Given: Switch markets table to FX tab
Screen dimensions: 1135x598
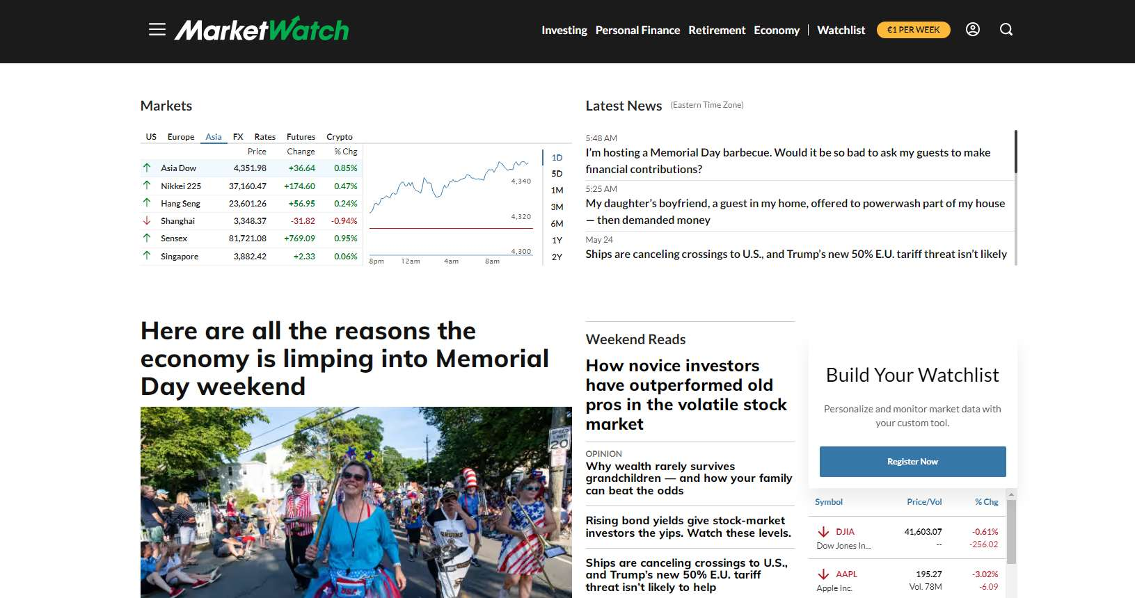Looking at the screenshot, I should pos(238,137).
